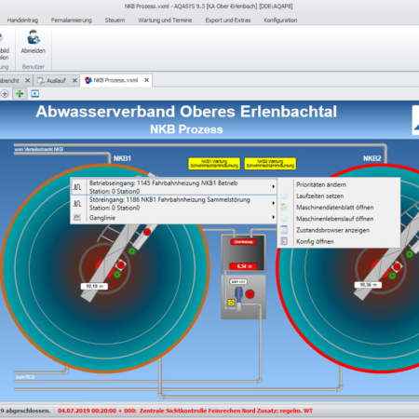Switch to the Auslauf tab

(56, 81)
